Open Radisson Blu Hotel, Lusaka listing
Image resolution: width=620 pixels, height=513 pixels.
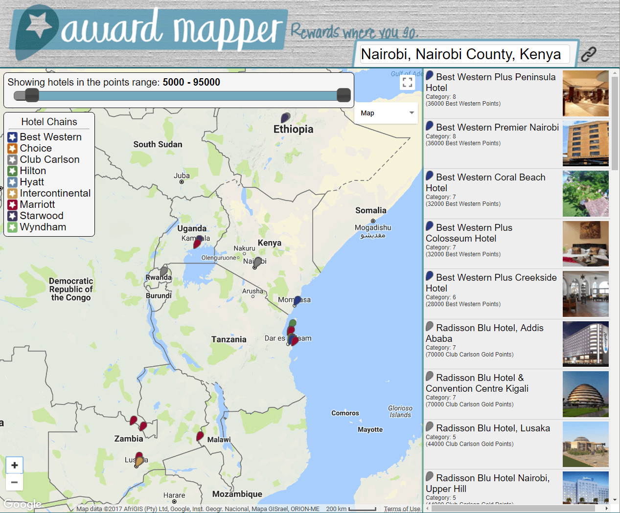493,428
